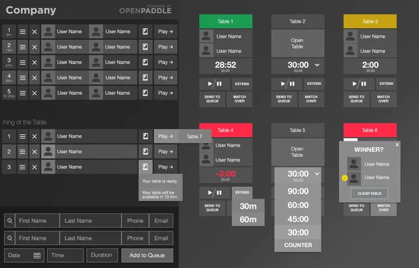The image size is (419, 268).
Task: Toggle play/pause on Table 1
Action: click(215, 84)
